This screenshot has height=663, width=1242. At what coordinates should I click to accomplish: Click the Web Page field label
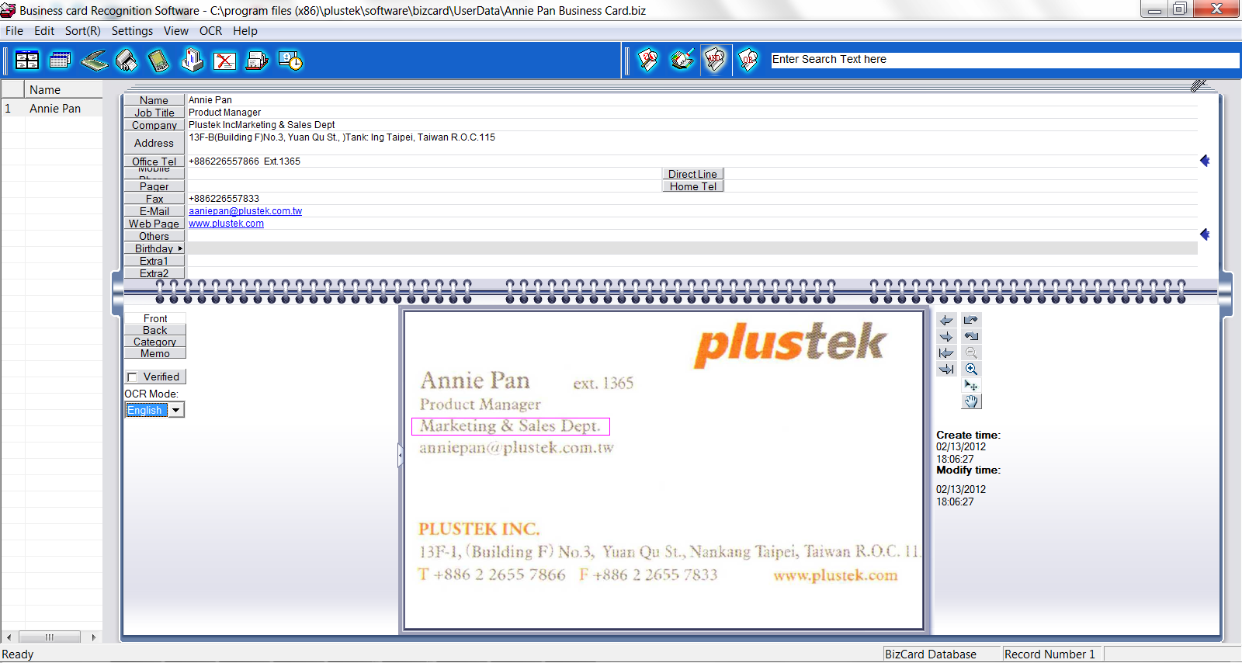154,224
